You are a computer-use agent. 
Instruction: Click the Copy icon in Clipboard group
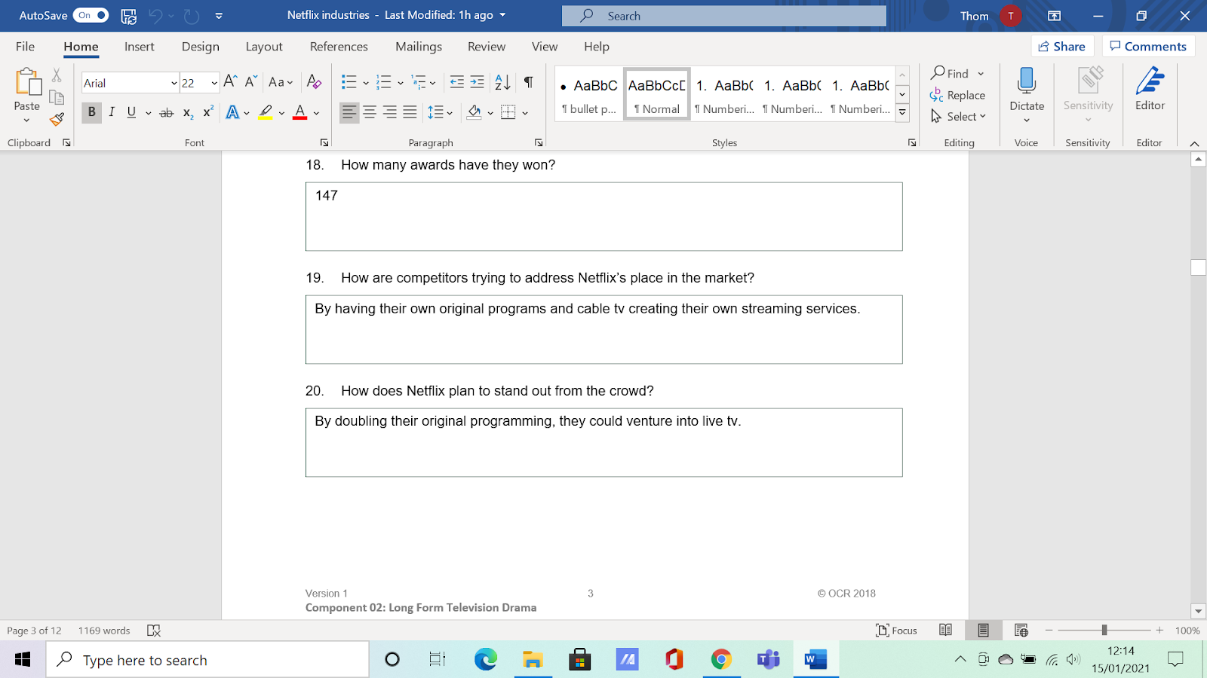click(57, 97)
